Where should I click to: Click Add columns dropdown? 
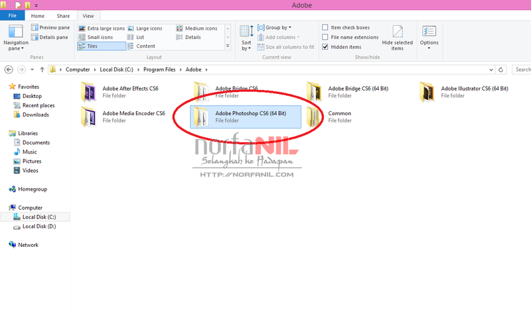click(278, 37)
